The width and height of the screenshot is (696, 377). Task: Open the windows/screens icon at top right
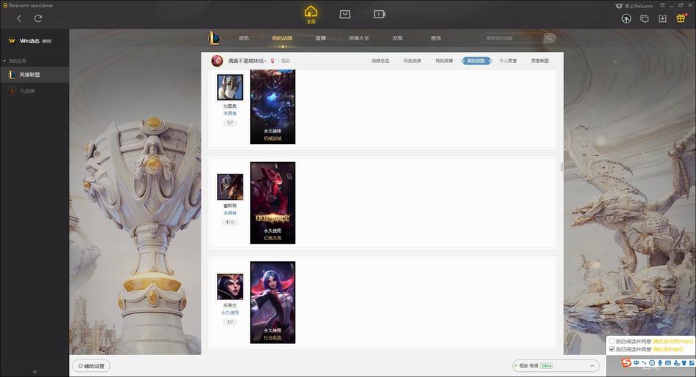pyautogui.click(x=645, y=18)
